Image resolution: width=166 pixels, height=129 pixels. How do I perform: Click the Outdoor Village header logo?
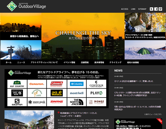pyautogui.click(x=26, y=6)
